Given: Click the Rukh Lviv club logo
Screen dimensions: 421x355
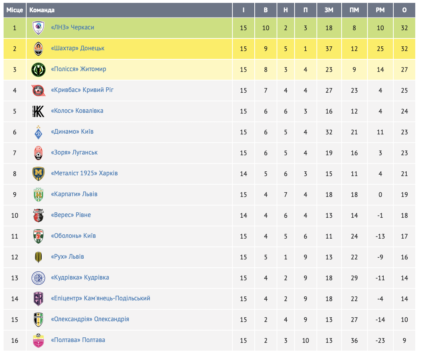Looking at the screenshot, I should [38, 257].
